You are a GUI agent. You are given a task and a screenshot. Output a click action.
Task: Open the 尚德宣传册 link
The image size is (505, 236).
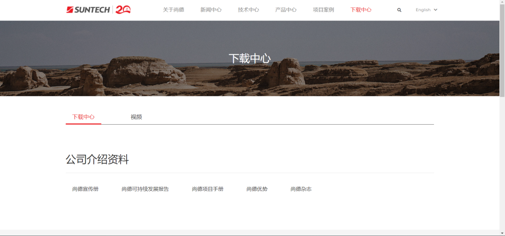point(85,189)
